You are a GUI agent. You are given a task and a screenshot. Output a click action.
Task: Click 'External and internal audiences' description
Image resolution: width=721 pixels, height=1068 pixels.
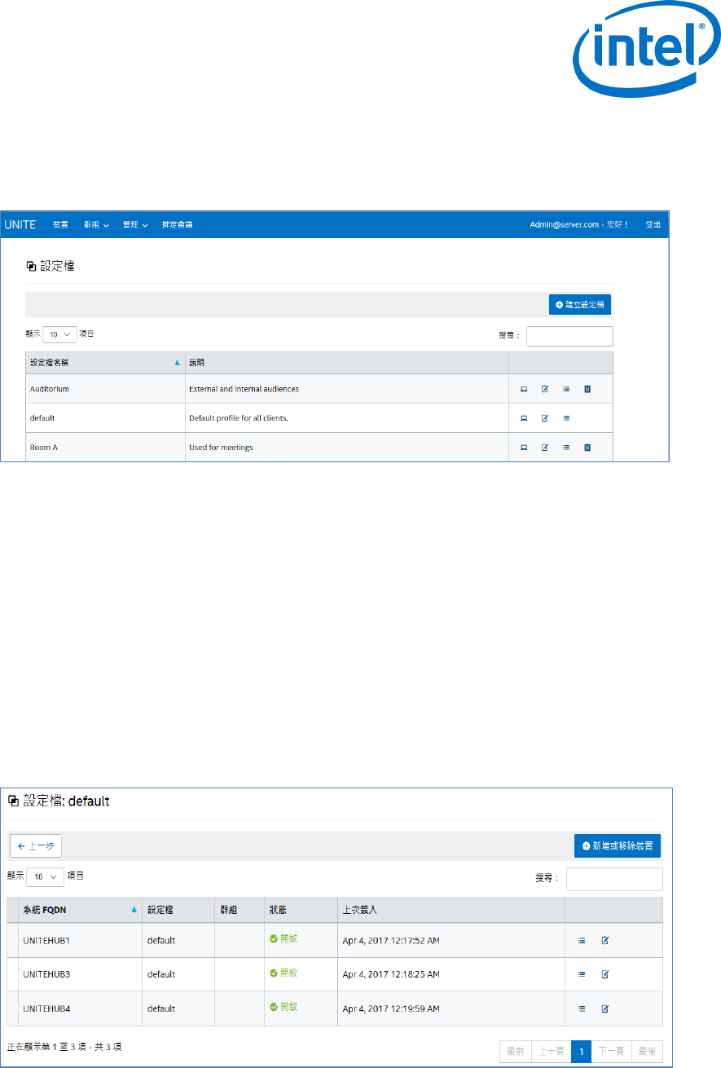[244, 389]
